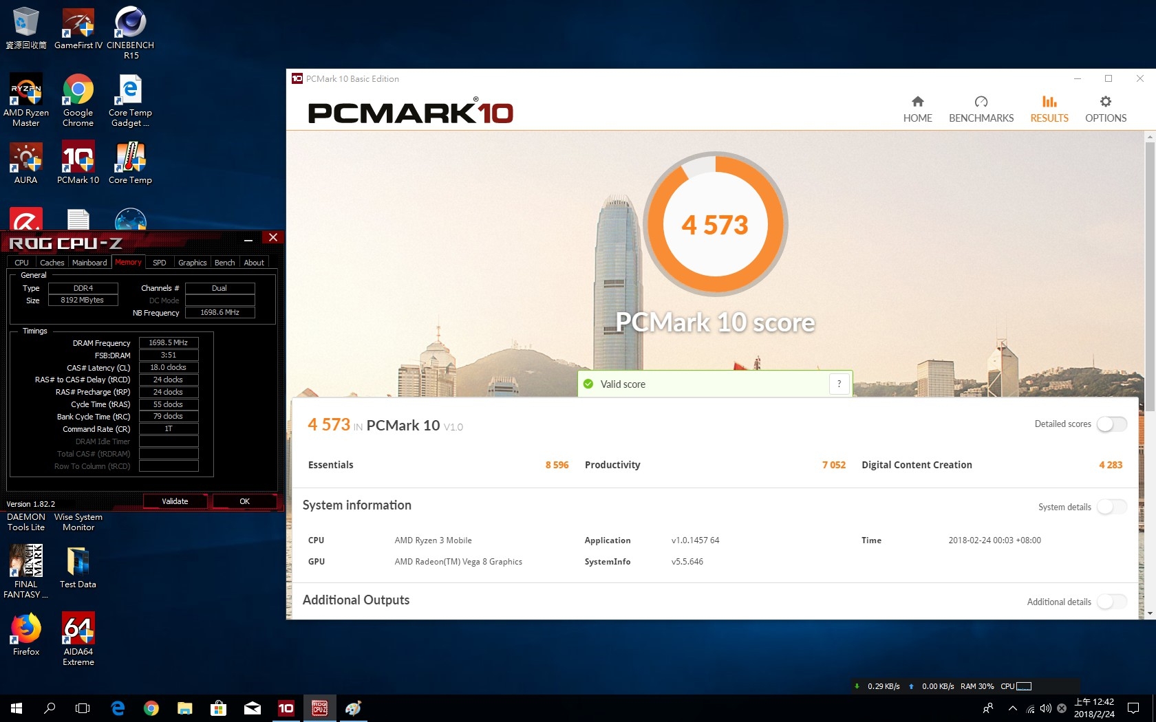Click Productivity score 7 052
The height and width of the screenshot is (722, 1156).
tap(833, 465)
